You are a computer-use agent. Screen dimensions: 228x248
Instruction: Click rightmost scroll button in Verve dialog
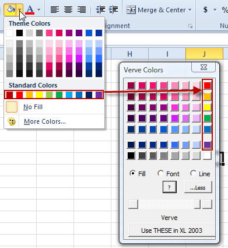207,204
